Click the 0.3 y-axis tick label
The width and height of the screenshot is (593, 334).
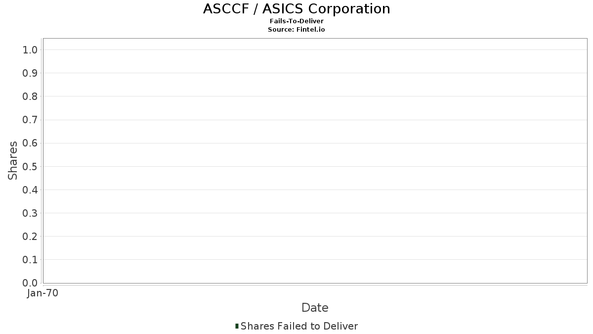click(30, 213)
